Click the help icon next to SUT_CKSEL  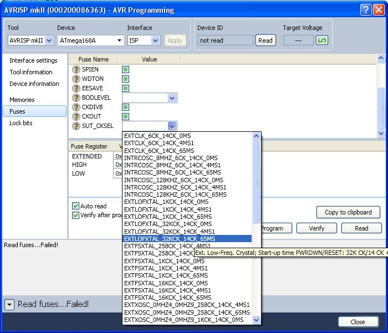point(76,126)
